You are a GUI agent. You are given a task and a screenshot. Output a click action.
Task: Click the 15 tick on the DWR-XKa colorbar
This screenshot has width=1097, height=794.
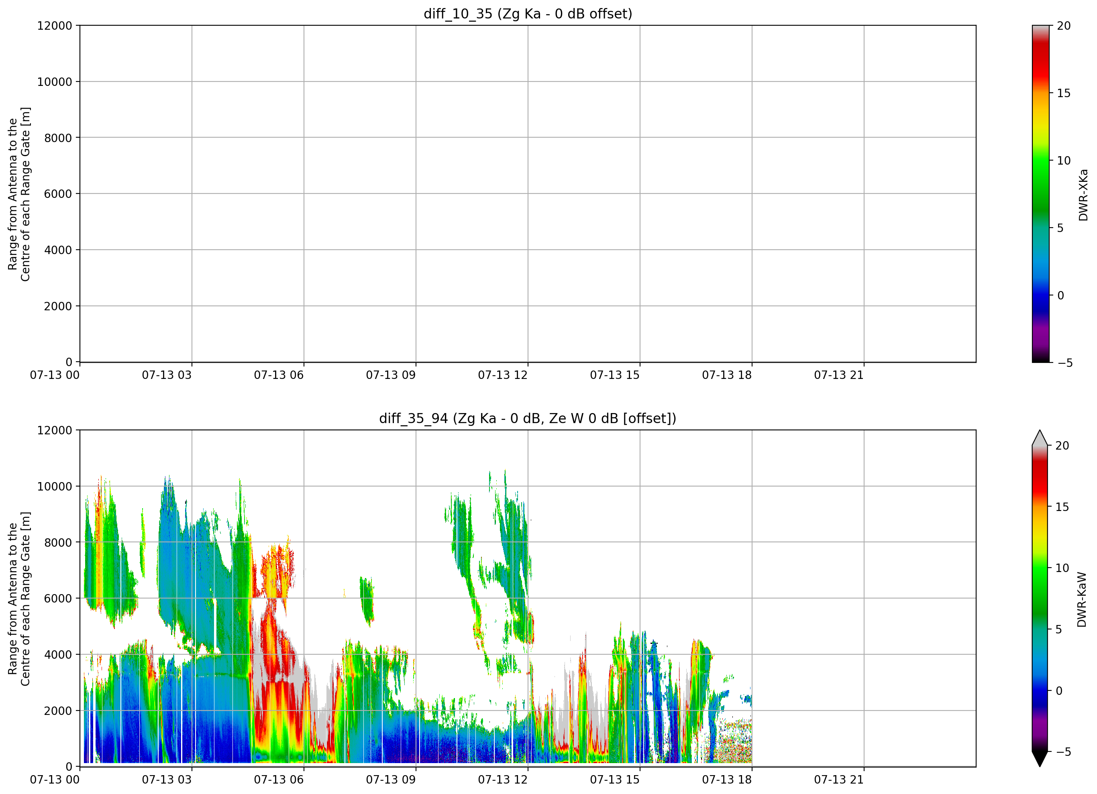[x=1064, y=93]
